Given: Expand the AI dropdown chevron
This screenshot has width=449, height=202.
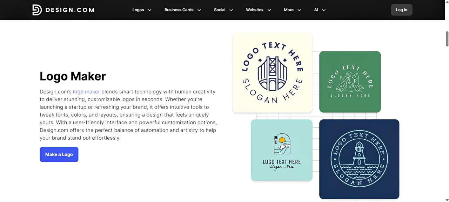Looking at the screenshot, I should pyautogui.click(x=324, y=10).
